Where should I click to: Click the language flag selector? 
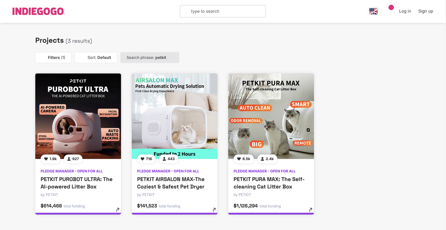click(373, 11)
